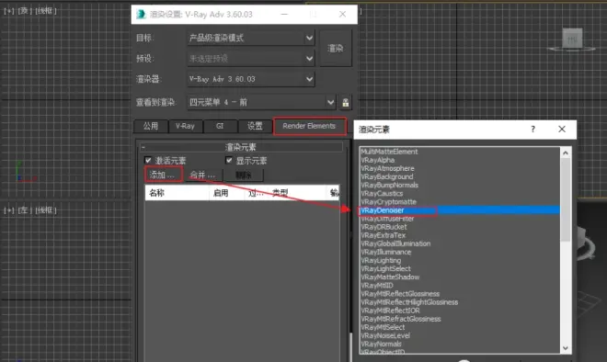Select VRayAlpha in the list
Viewport: 607px width, 362px height.
pos(377,160)
